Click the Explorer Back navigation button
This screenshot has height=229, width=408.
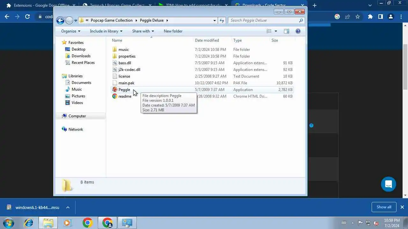60,20
